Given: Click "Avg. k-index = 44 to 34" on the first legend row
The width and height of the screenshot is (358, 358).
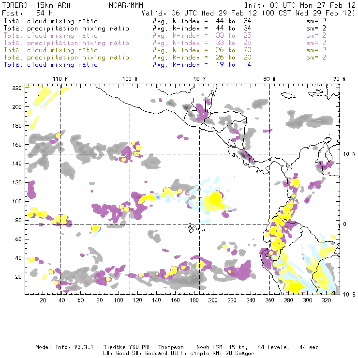Looking at the screenshot, I should click(202, 21).
